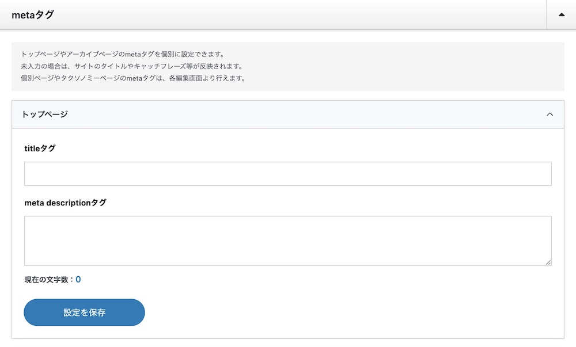Click the トップページ section header label

click(44, 114)
